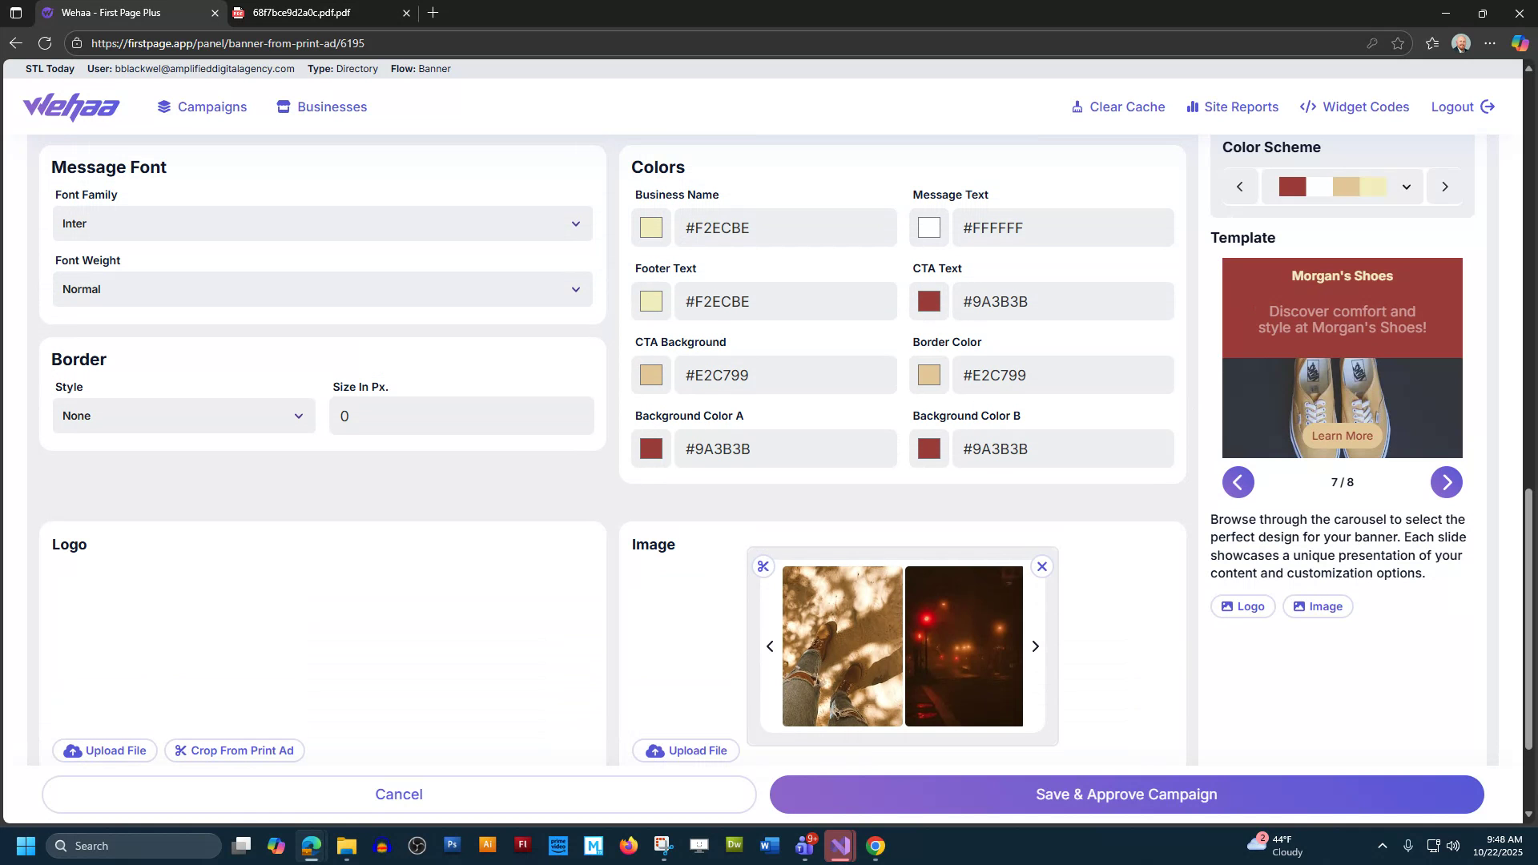Open Photoshop from the taskbar
This screenshot has height=865, width=1538.
click(x=453, y=845)
